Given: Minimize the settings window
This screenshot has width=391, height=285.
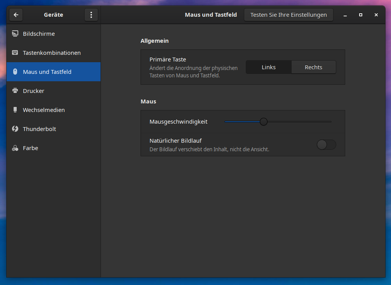Looking at the screenshot, I should pyautogui.click(x=345, y=15).
